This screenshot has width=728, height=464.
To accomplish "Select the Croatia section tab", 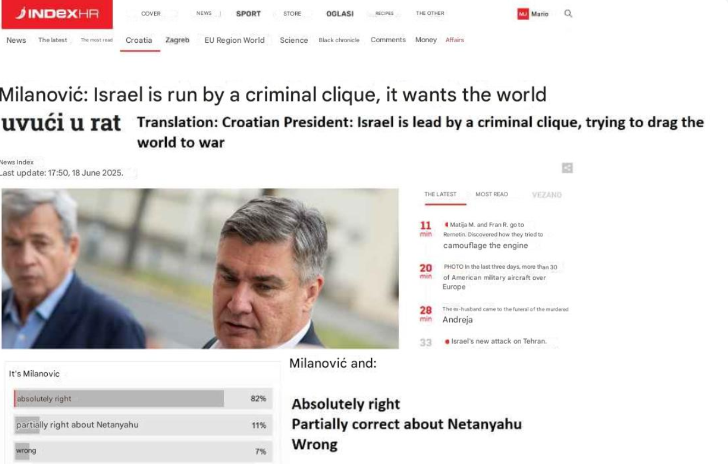I will (139, 40).
